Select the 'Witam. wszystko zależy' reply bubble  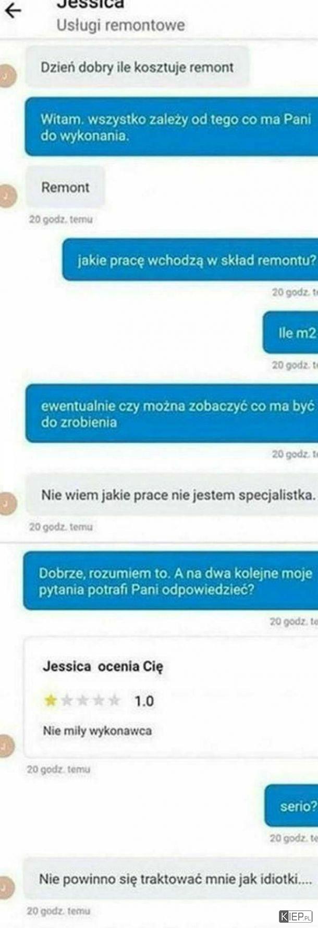pyautogui.click(x=172, y=127)
